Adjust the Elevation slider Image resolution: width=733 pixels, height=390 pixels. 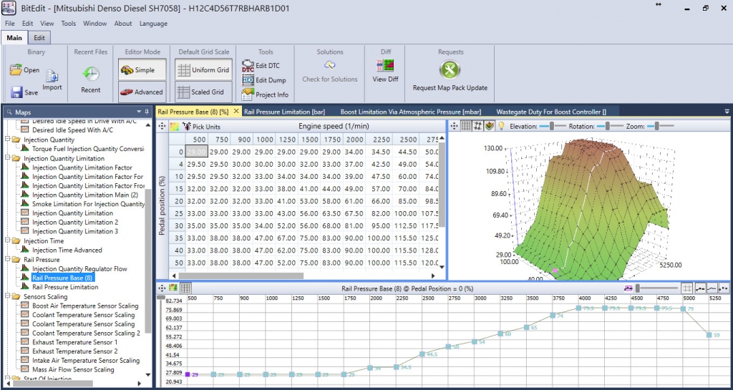click(552, 126)
